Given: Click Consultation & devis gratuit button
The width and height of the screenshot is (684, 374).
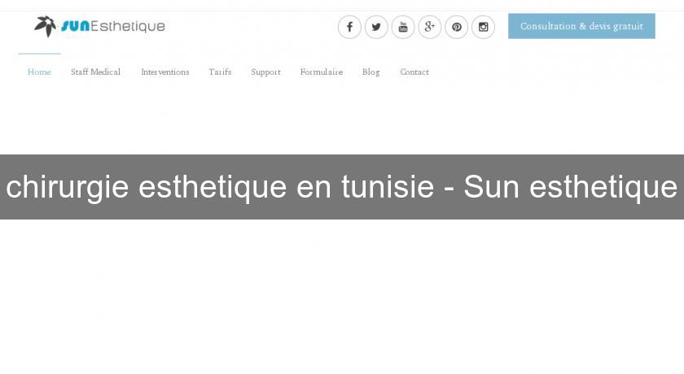Looking at the screenshot, I should click(x=581, y=26).
